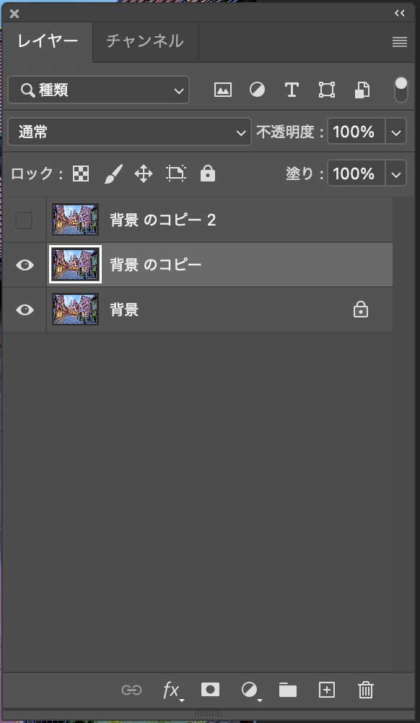This screenshot has width=420, height=723.
Task: Create new fill or adjustment layer
Action: pyautogui.click(x=252, y=690)
